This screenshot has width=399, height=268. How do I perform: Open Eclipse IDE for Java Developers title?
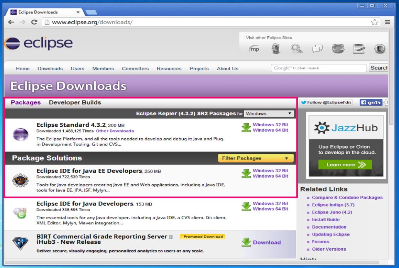85,204
